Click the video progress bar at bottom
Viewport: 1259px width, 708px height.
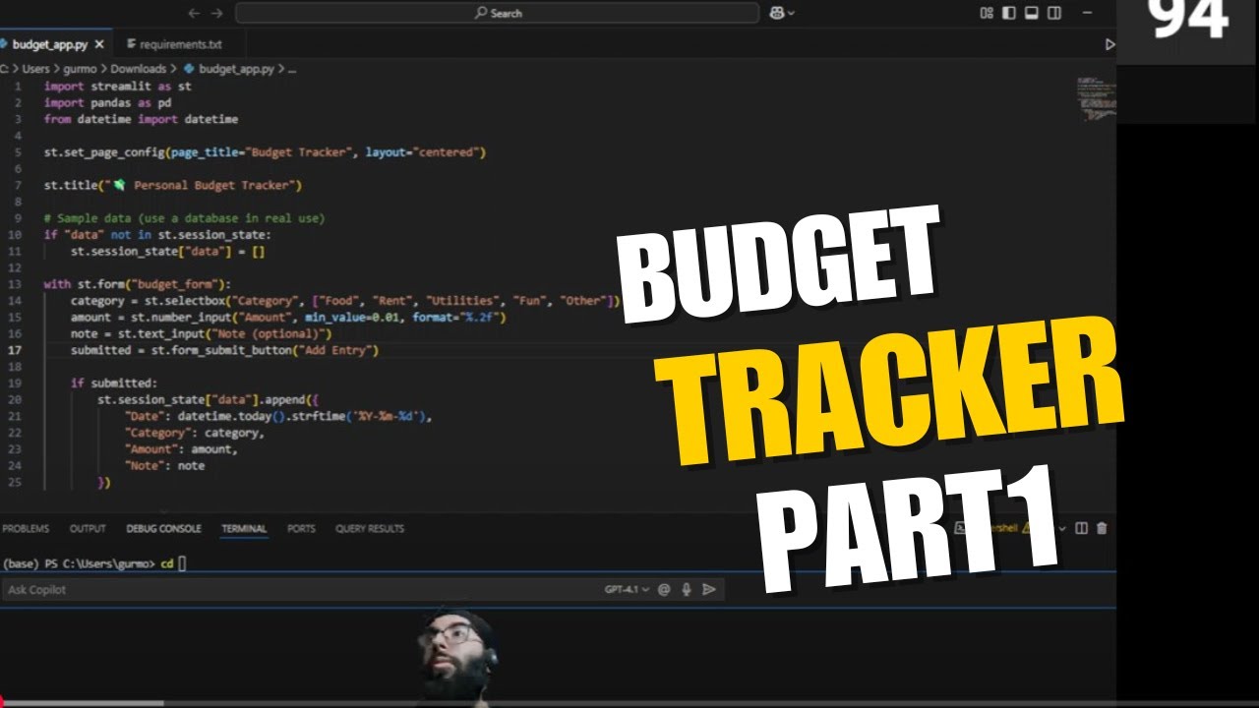(x=629, y=703)
